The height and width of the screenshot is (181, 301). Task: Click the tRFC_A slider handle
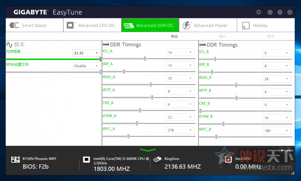(x=128, y=136)
